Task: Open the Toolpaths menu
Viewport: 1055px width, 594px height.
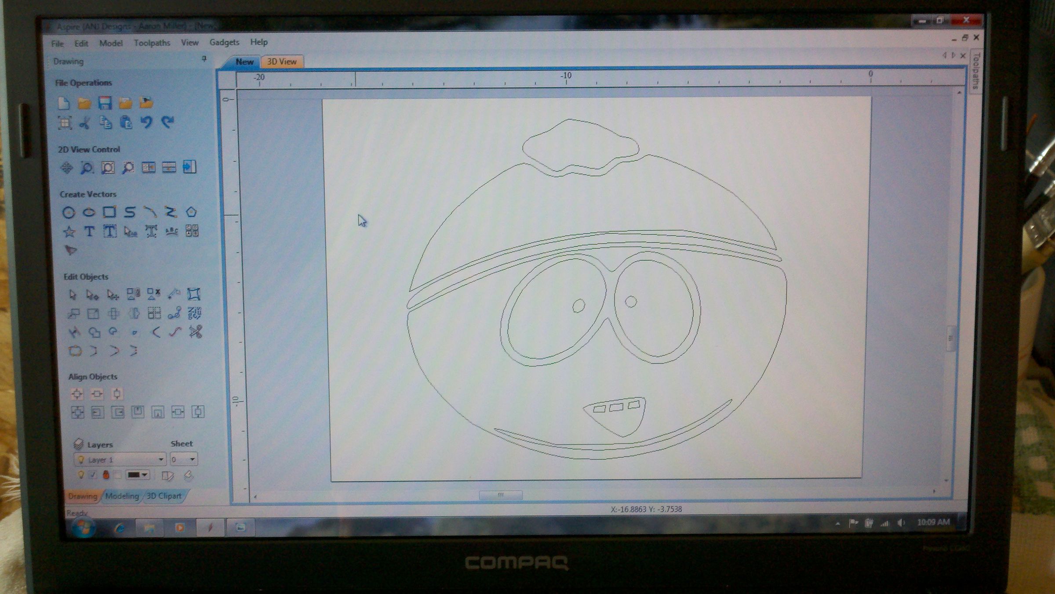Action: [x=152, y=43]
